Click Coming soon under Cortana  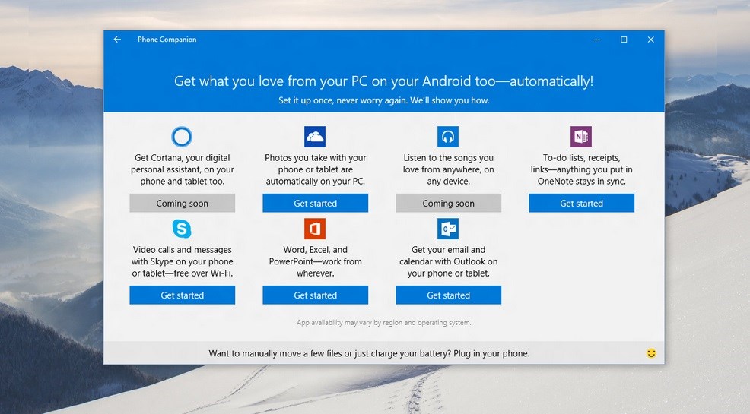click(183, 203)
